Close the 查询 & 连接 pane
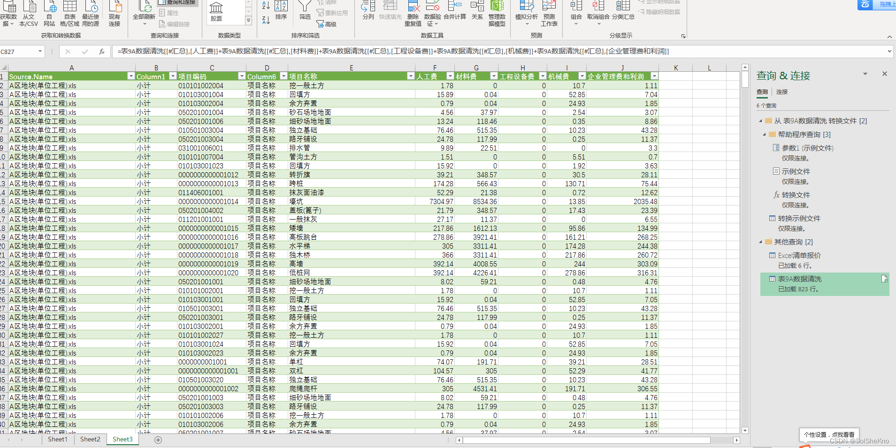The image size is (896, 448). point(885,74)
